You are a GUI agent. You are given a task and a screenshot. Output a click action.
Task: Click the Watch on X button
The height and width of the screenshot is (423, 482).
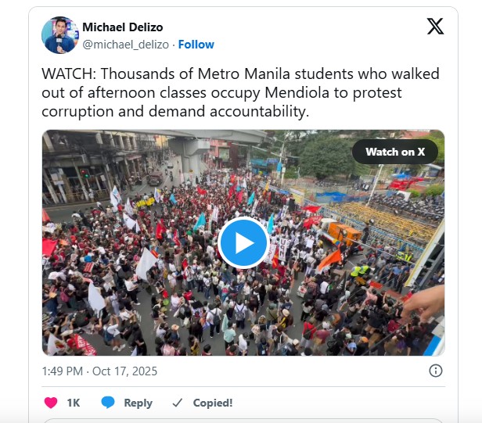pos(395,152)
